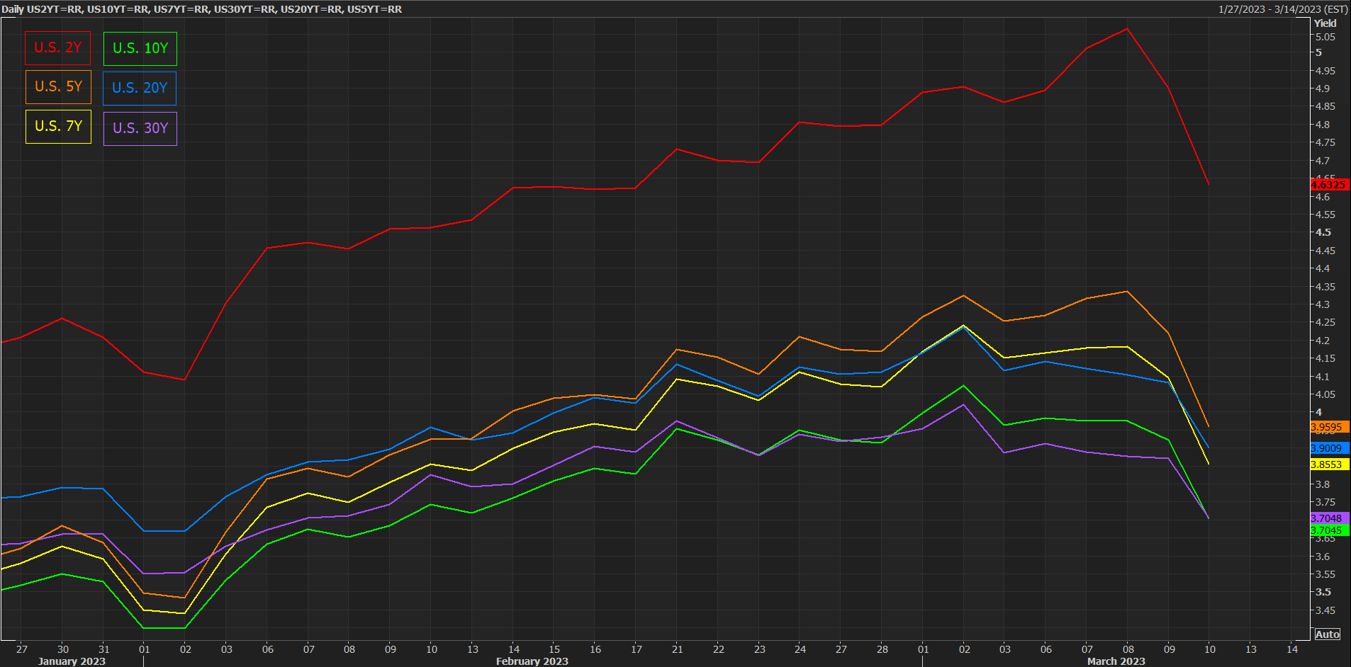Viewport: 1351px width, 667px height.
Task: Click the March 2023 axis label
Action: click(1116, 661)
